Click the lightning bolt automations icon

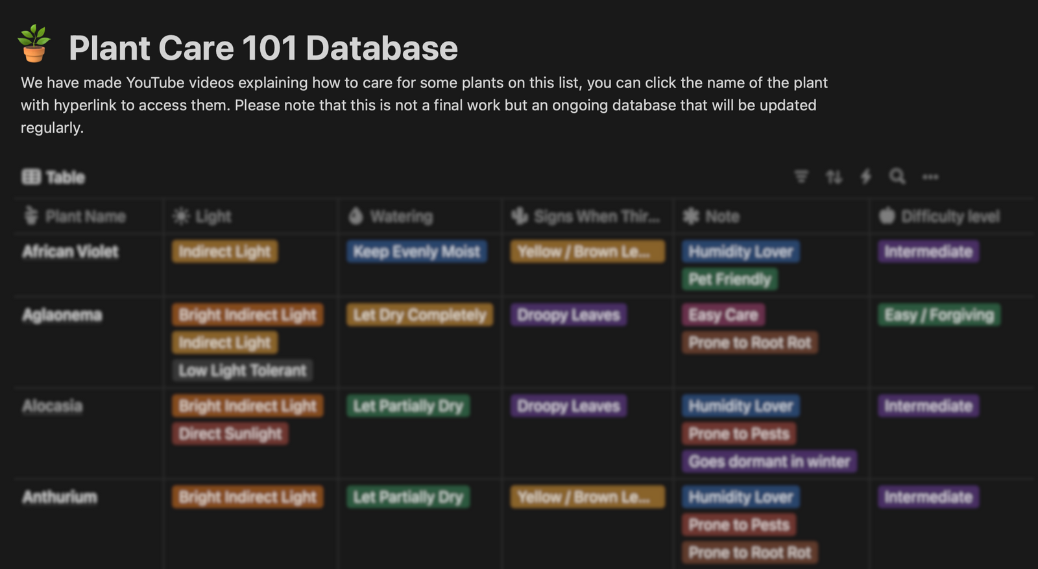click(x=865, y=176)
